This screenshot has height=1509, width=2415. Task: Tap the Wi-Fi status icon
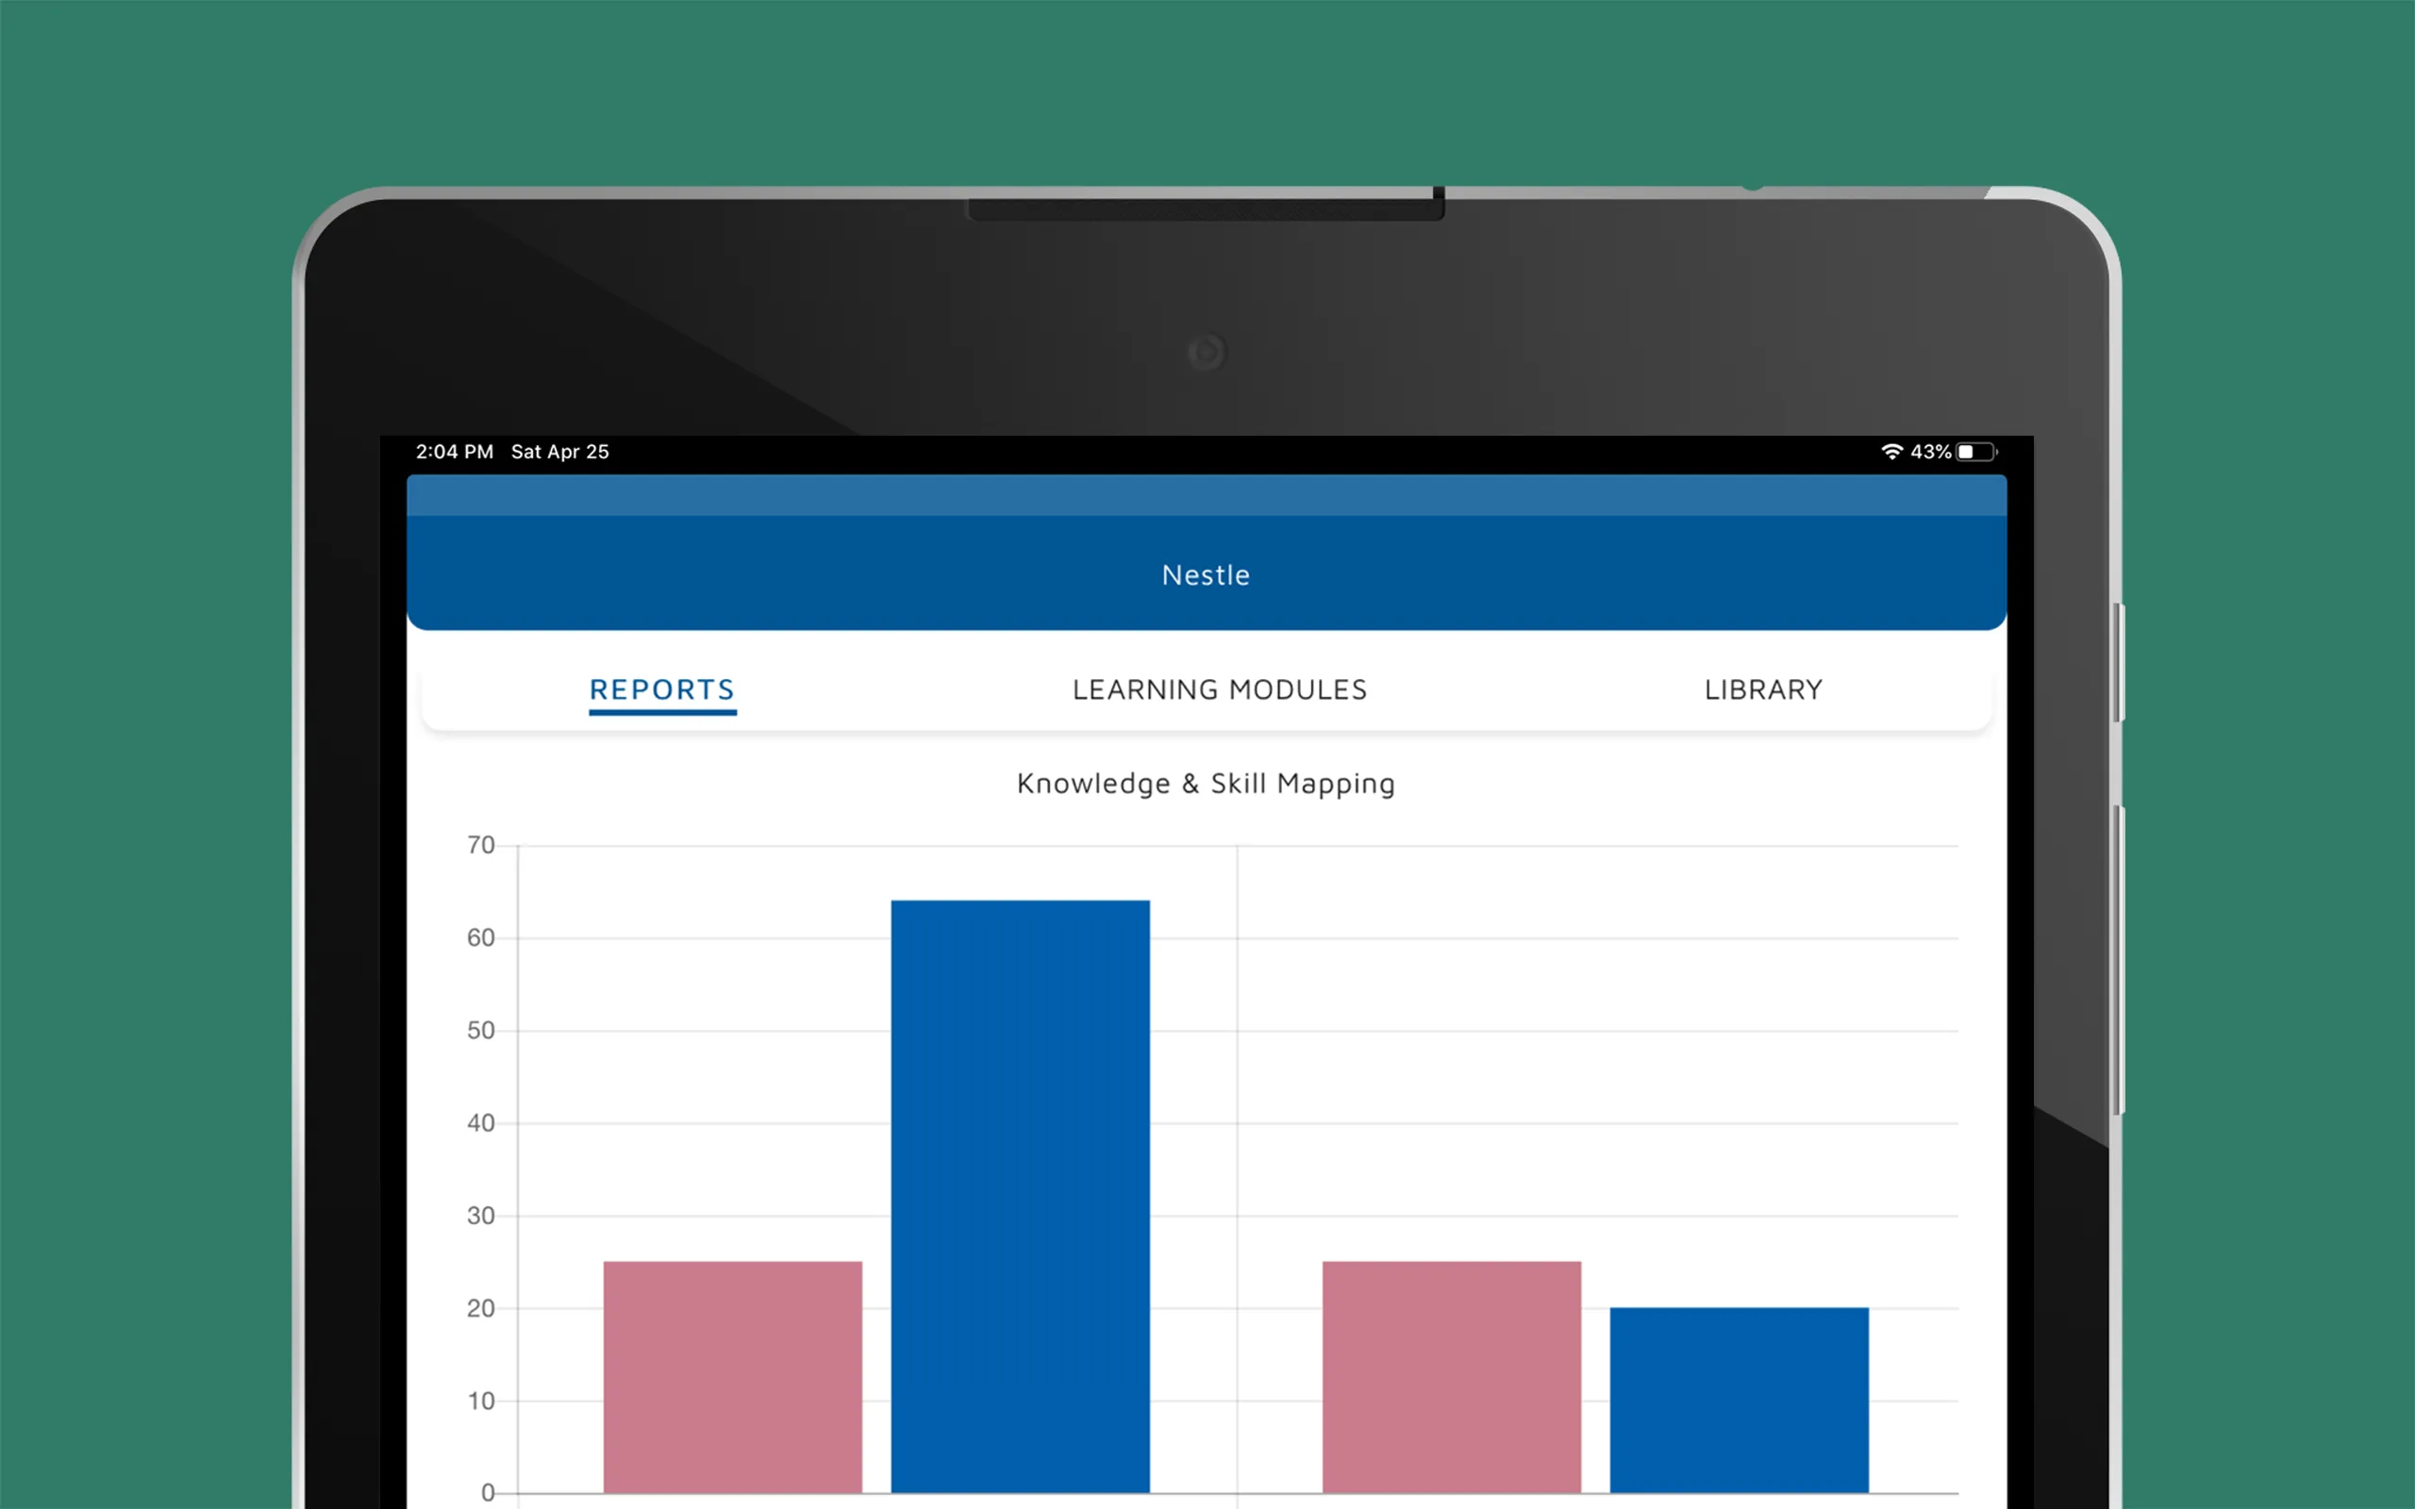(1890, 451)
